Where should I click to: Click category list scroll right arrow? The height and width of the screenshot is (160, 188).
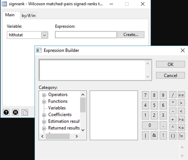pyautogui.click(x=77, y=136)
